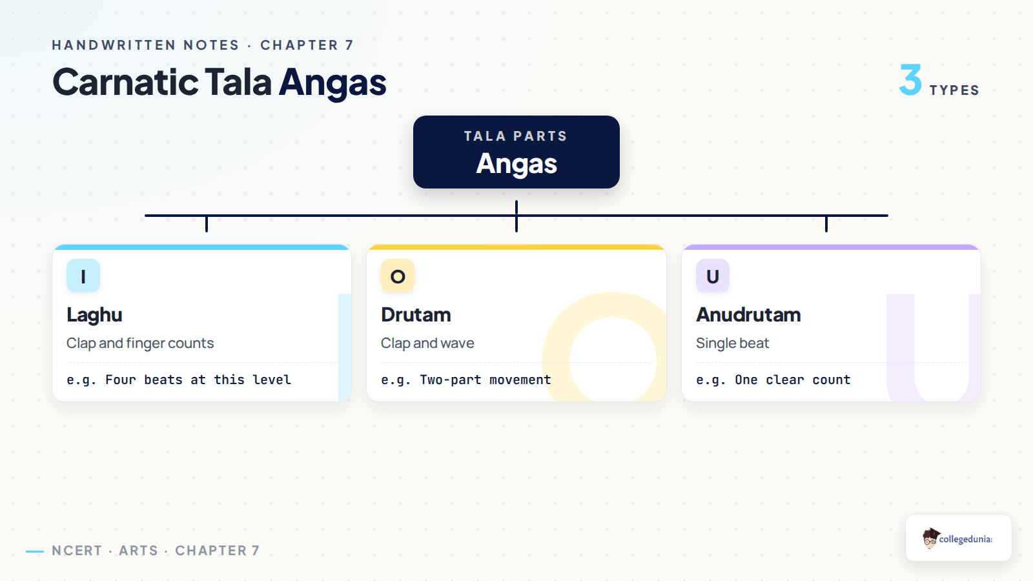1033x581 pixels.
Task: Click the Carnatic Tala Angas title
Action: click(220, 83)
